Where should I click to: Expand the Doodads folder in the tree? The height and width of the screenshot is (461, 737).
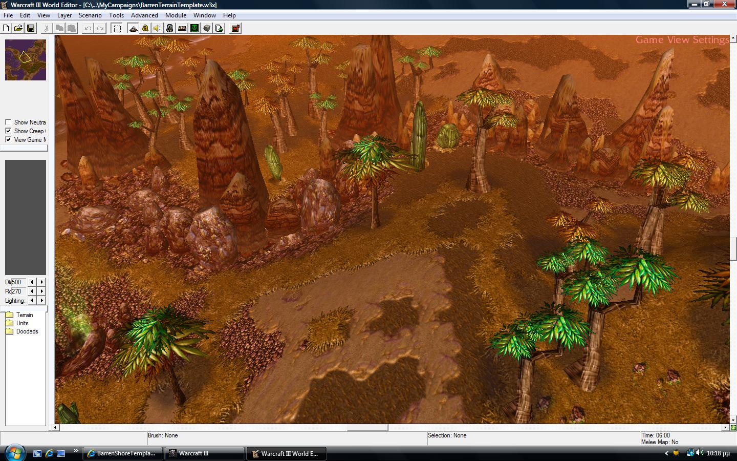point(9,331)
